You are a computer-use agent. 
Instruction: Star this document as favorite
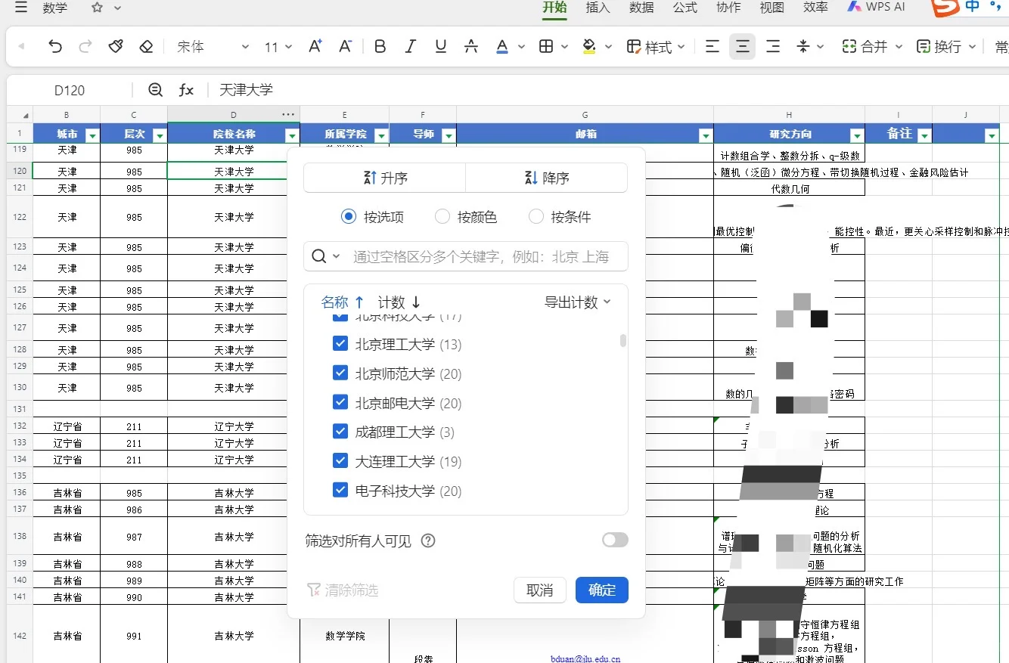pos(97,8)
